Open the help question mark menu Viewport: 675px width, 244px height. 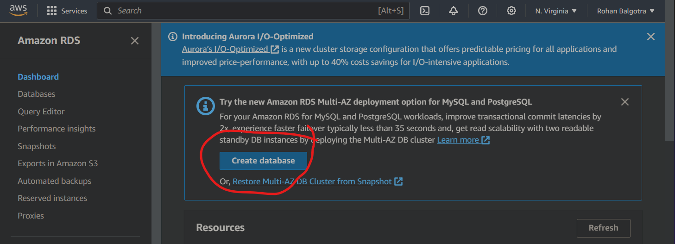(x=483, y=11)
